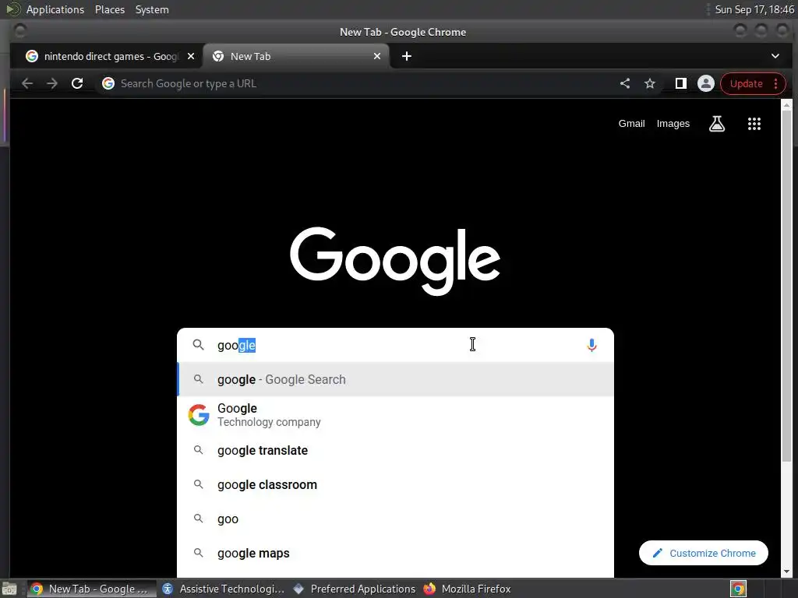Open the profile avatar menu
The height and width of the screenshot is (598, 798).
pyautogui.click(x=706, y=83)
